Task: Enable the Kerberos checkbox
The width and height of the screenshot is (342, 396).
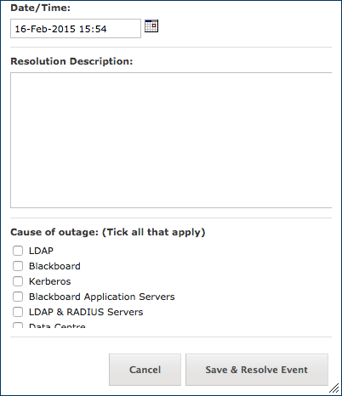Action: click(18, 281)
